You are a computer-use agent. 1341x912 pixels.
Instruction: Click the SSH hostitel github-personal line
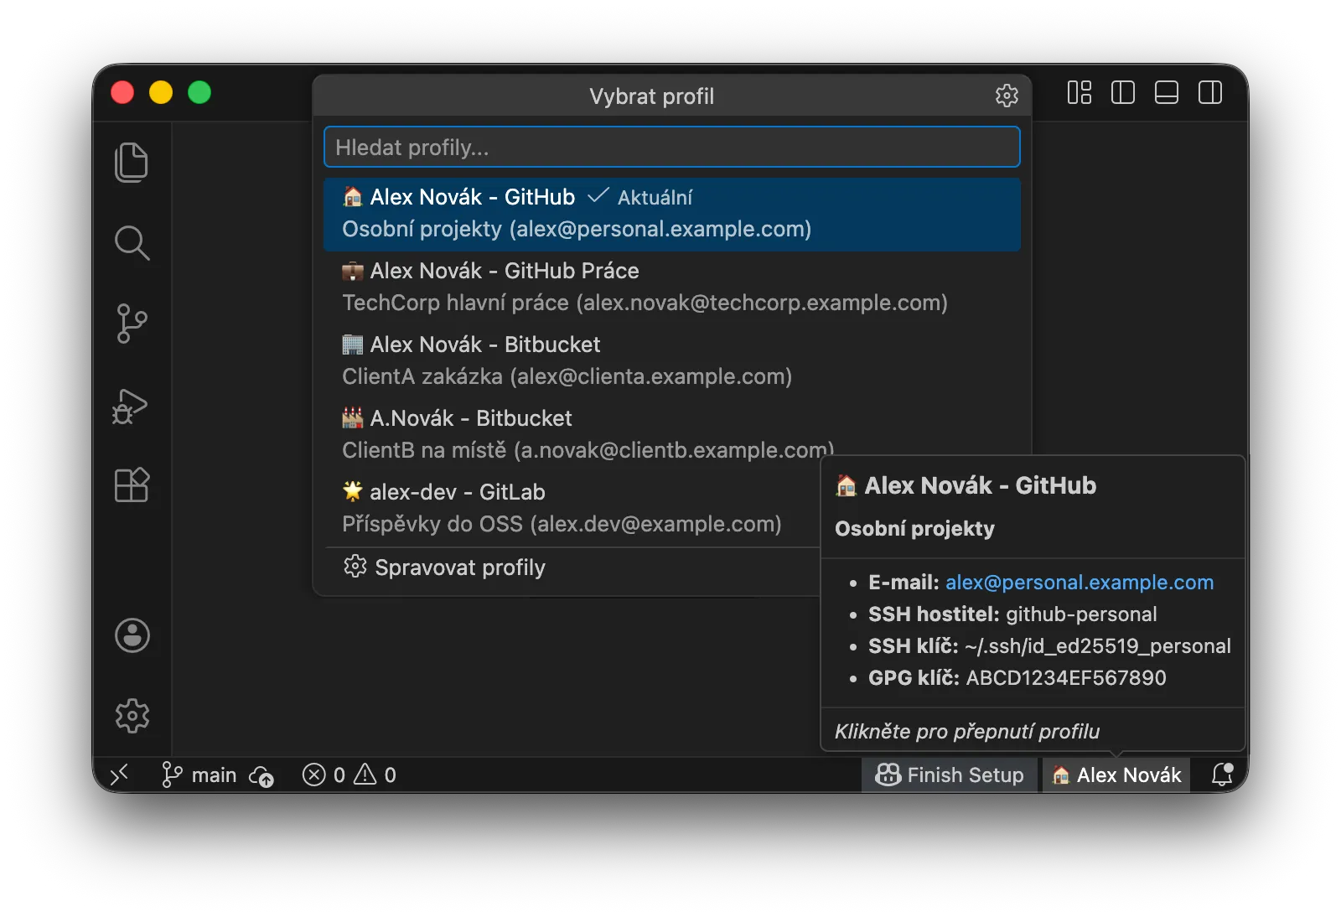(x=1012, y=614)
